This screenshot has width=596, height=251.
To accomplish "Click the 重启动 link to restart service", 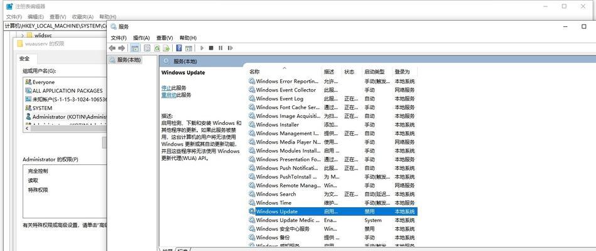I will [x=169, y=95].
